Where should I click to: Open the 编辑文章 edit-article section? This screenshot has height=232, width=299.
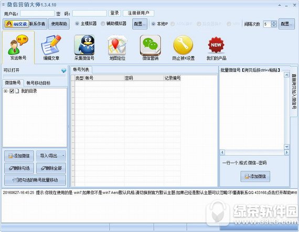(51, 47)
